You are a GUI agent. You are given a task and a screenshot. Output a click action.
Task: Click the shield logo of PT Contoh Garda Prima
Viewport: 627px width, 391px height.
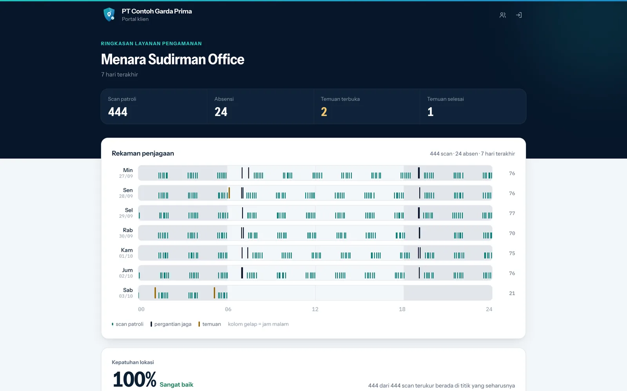tap(109, 14)
